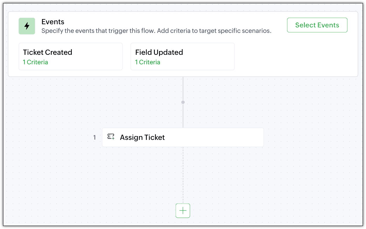Click the Events description sentence
This screenshot has width=366, height=229.
click(156, 31)
